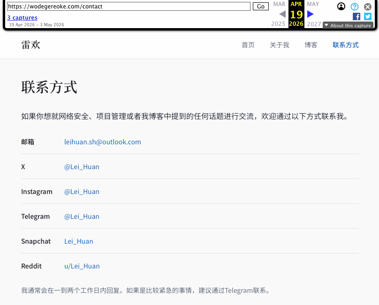Screen dimensions: 379x305
Task: Click the 邮箱 label
Action: [28, 142]
